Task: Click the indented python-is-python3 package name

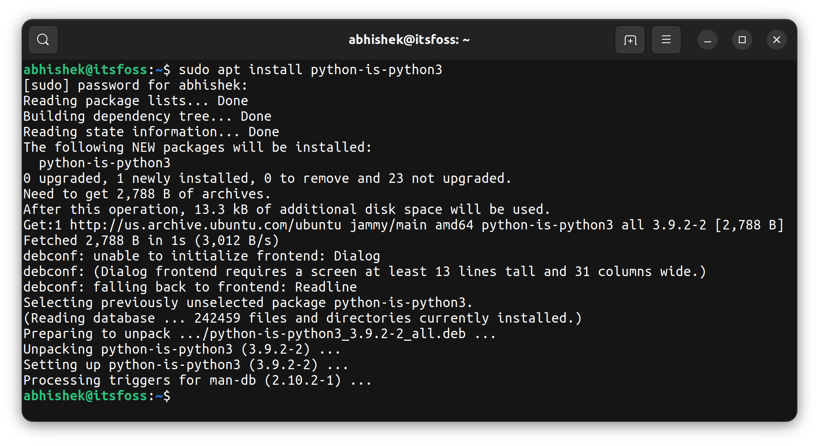Action: tap(104, 163)
